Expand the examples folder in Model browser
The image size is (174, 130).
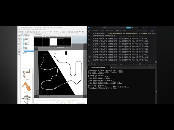pyautogui.click(x=22, y=38)
